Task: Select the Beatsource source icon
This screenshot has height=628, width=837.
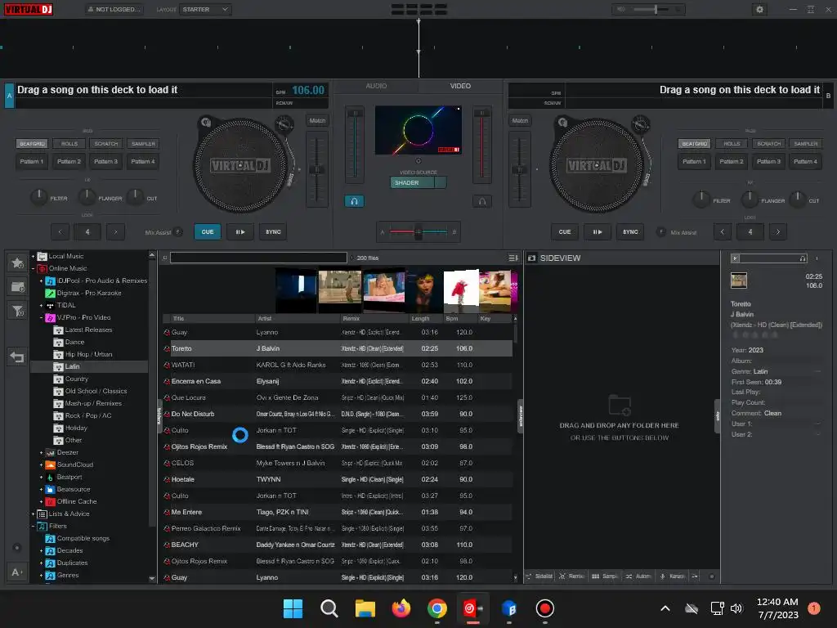Action: tap(50, 489)
